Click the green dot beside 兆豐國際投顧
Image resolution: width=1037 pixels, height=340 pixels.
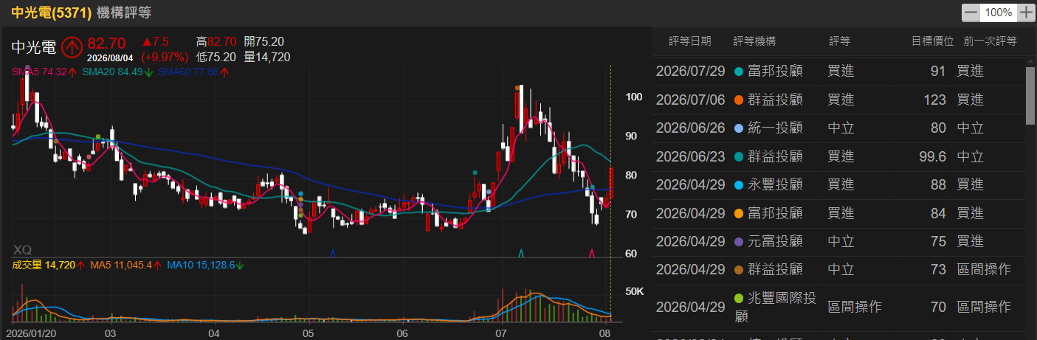739,299
